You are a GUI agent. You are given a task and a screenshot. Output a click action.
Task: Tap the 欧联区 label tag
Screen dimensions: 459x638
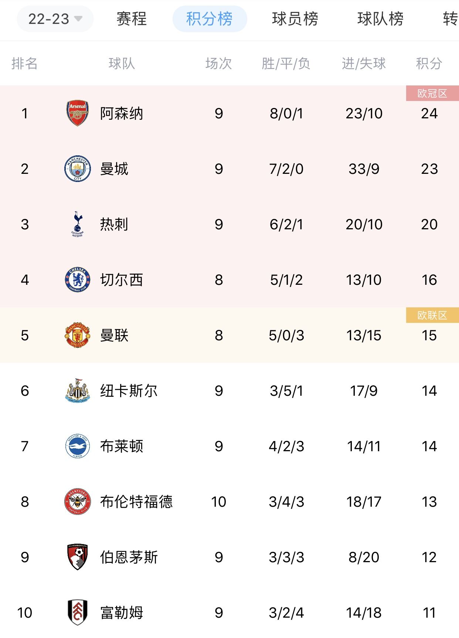coord(432,315)
